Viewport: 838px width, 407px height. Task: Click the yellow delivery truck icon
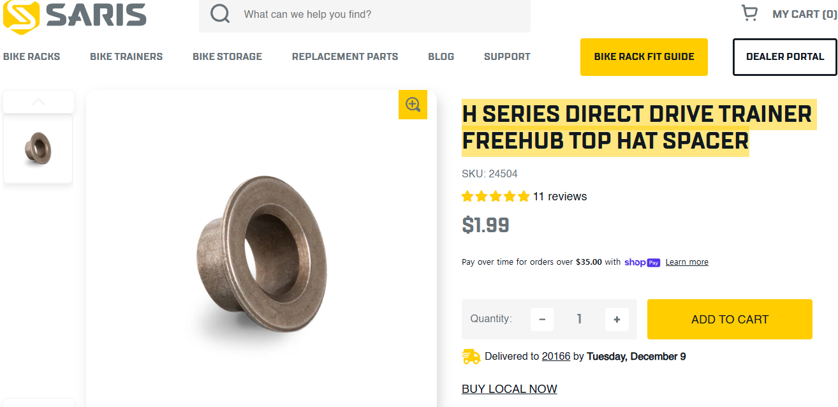[471, 357]
